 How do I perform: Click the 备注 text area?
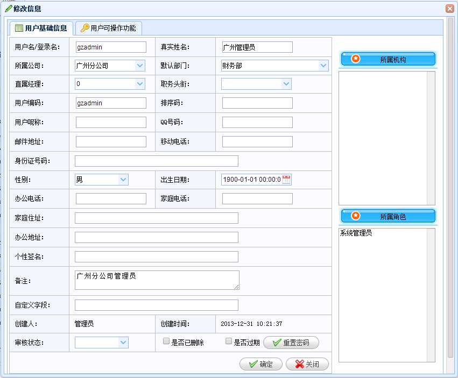coord(157,280)
